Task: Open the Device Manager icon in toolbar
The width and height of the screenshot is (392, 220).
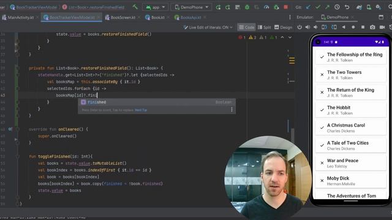Action: 369,7
